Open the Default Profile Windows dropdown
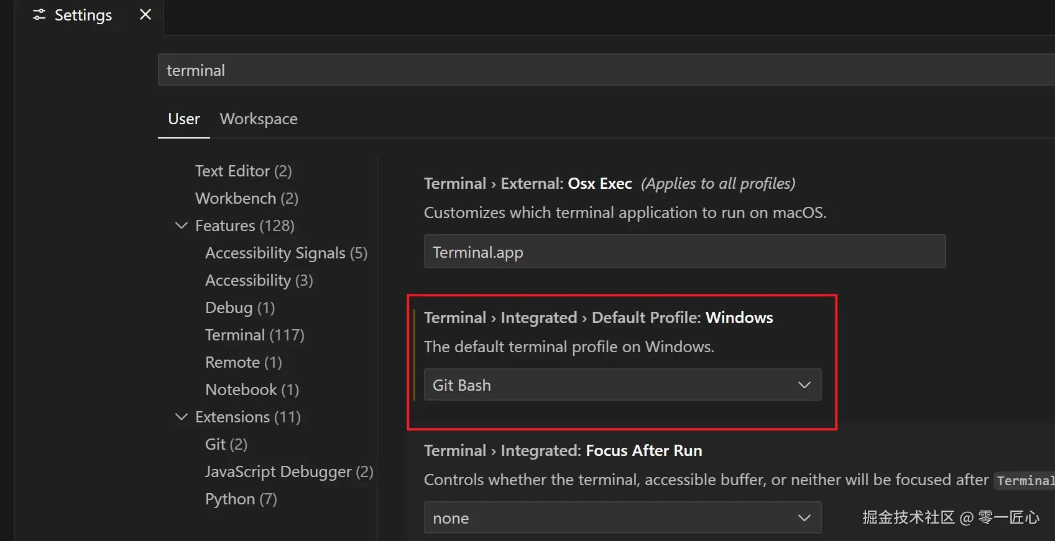Image resolution: width=1055 pixels, height=541 pixels. 622,385
